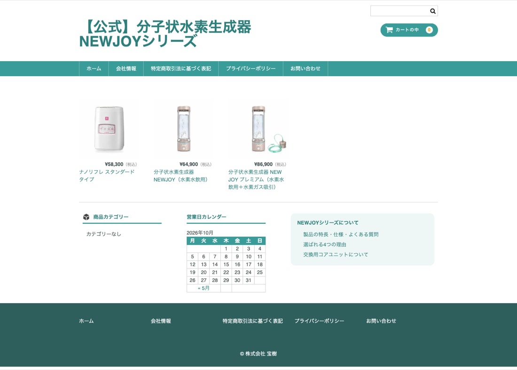Image resolution: width=517 pixels, height=370 pixels.
Task: Click the NEWJOY Premium bottle with cannula thumbnail
Action: pyautogui.click(x=258, y=129)
